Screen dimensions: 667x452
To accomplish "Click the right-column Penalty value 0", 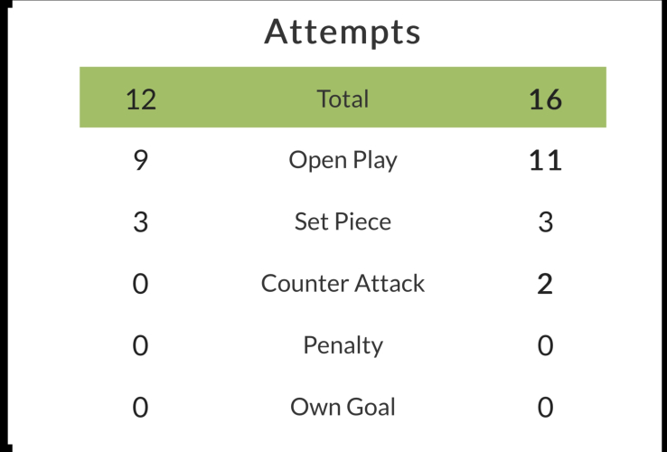I will coord(546,345).
